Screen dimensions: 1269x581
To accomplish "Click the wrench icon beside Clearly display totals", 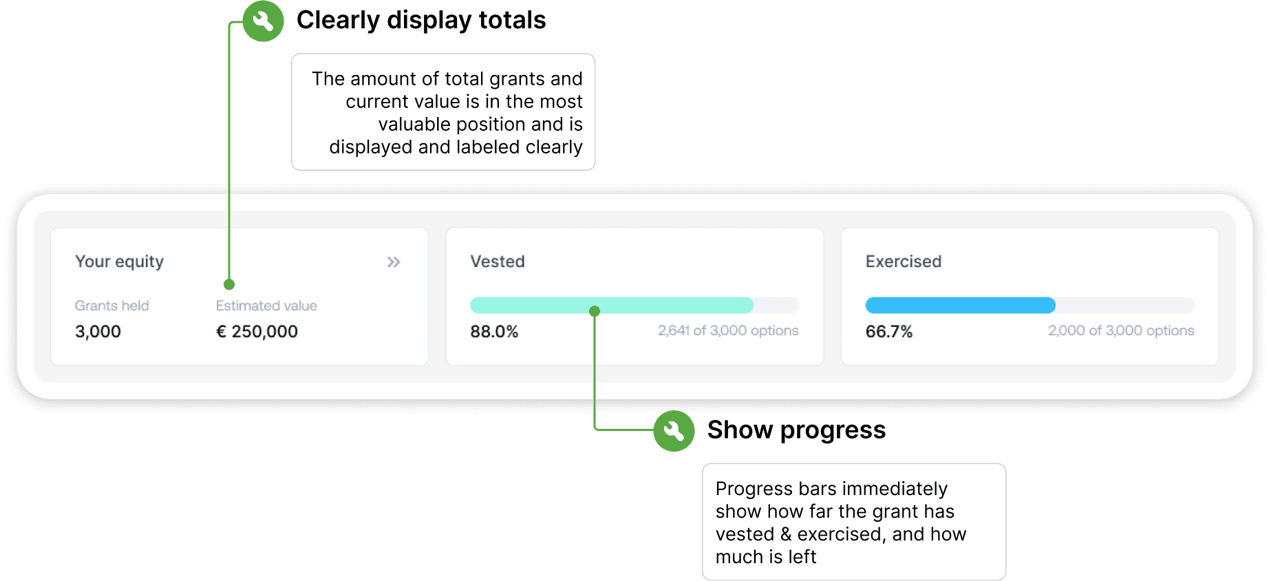I will click(263, 21).
